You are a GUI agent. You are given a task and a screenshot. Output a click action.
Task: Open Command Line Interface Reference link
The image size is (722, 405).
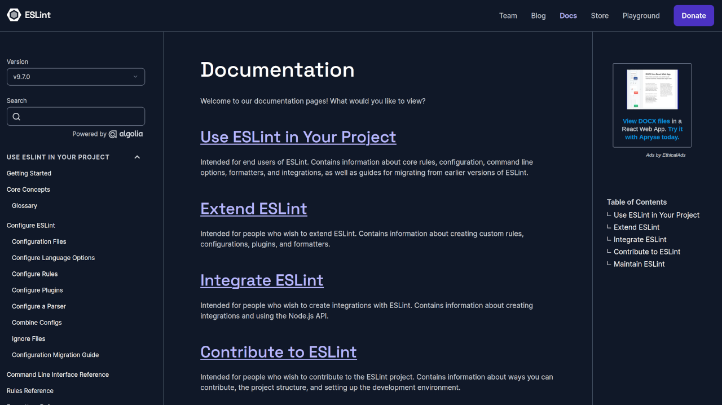click(x=58, y=375)
